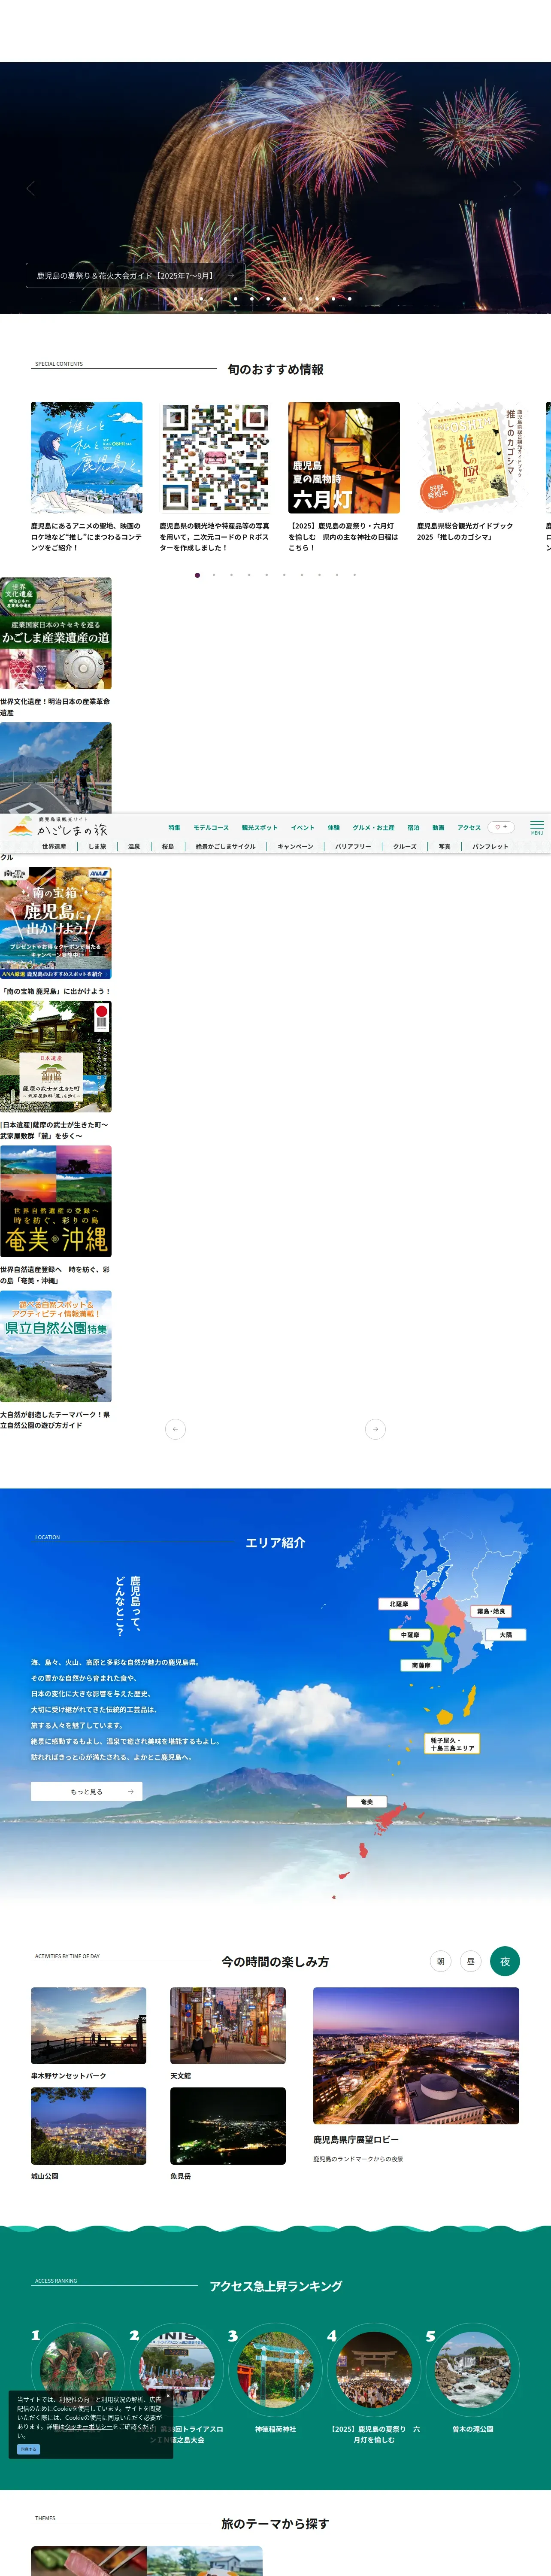Open the 鹿児島の夏祭り＆花火大会ガイド banner link
This screenshot has width=551, height=2576.
tap(135, 275)
